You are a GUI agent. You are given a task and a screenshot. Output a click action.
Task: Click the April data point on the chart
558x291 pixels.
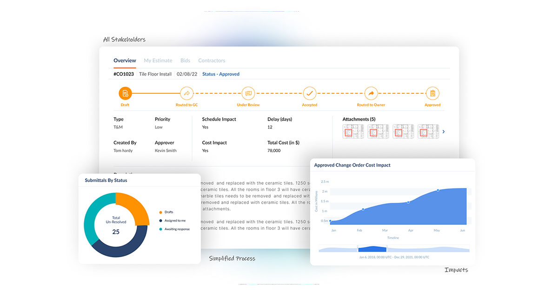(408, 202)
